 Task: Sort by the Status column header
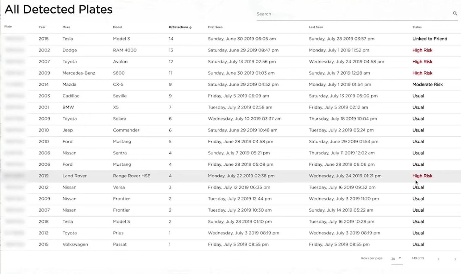(x=417, y=27)
